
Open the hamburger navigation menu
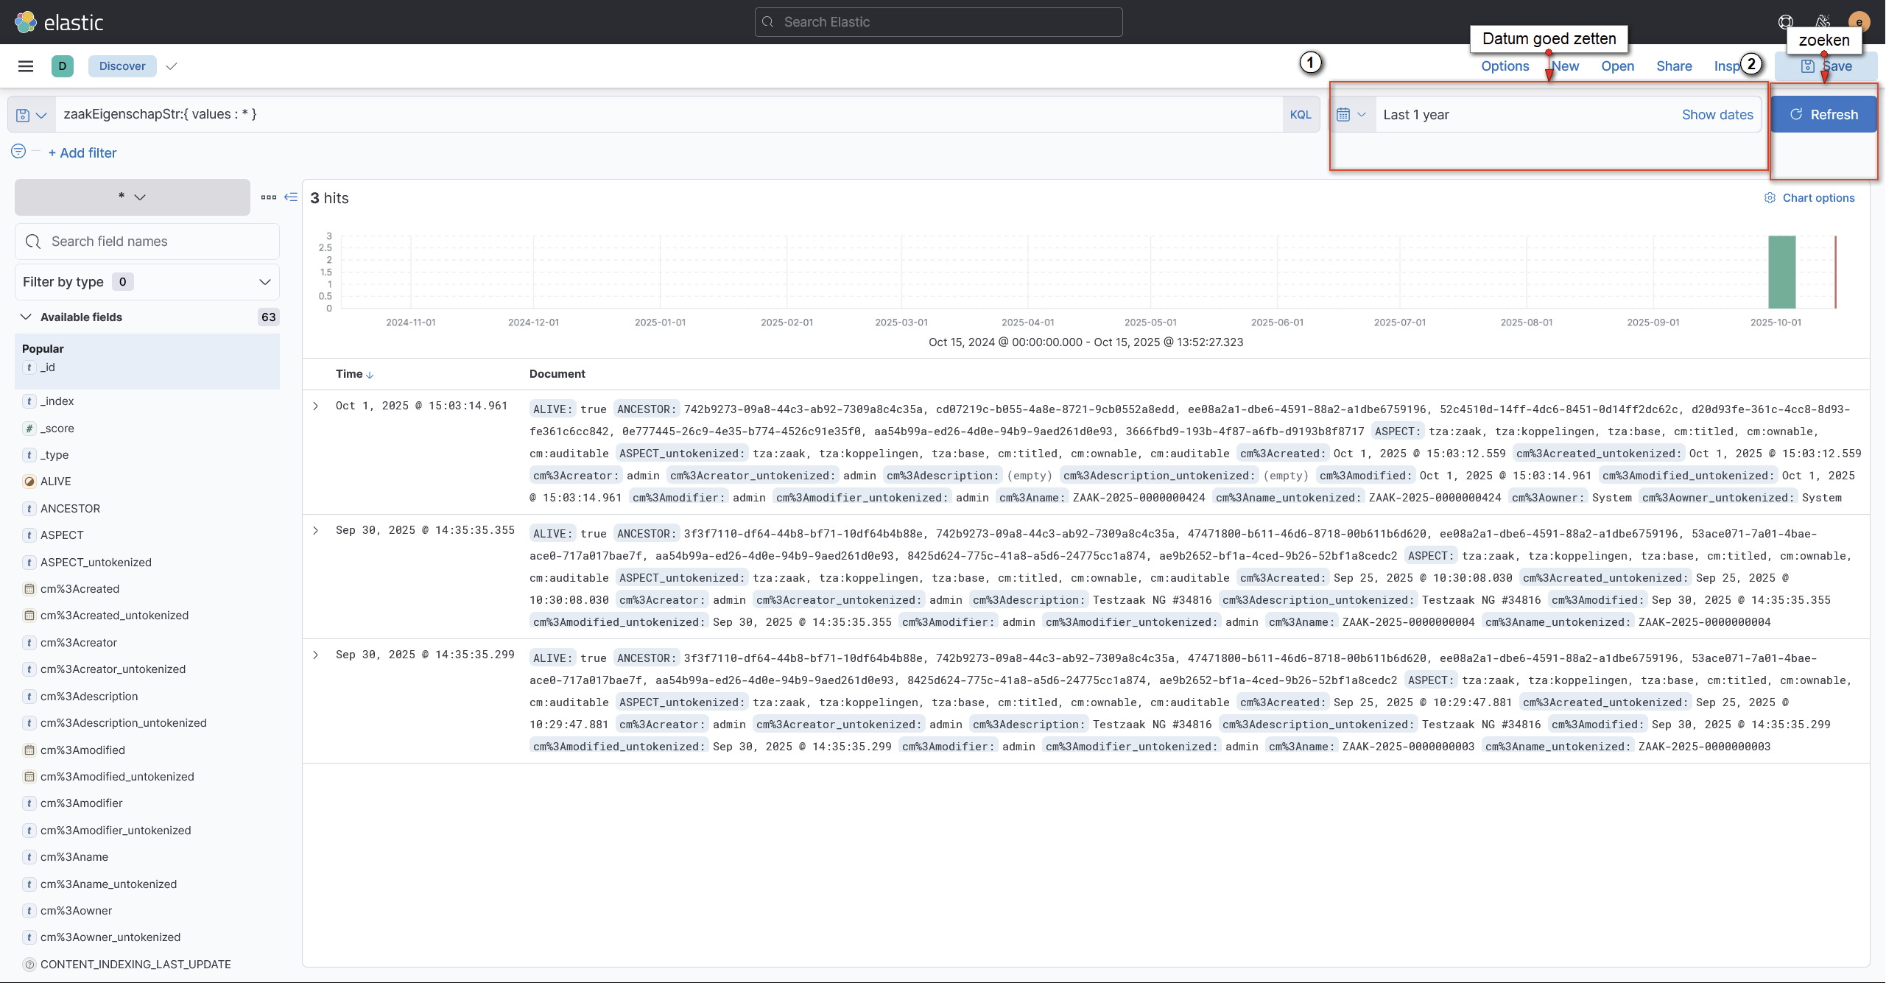pyautogui.click(x=26, y=66)
